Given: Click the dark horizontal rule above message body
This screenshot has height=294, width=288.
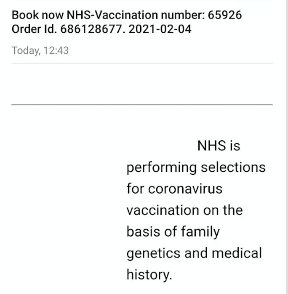Looking at the screenshot, I should tap(142, 104).
